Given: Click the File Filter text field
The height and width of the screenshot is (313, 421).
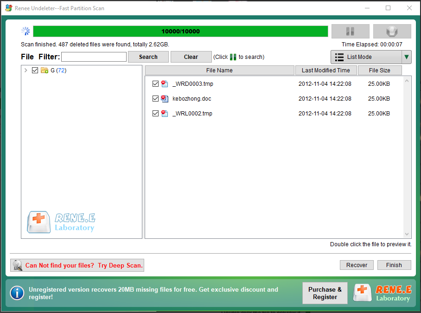Looking at the screenshot, I should pyautogui.click(x=94, y=57).
